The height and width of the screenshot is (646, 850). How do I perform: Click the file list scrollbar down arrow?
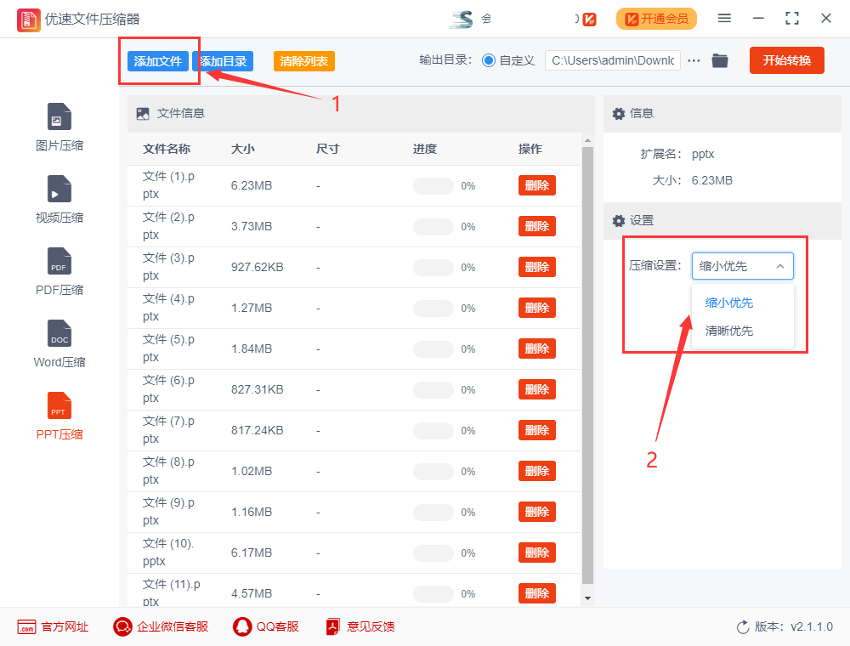pos(587,598)
